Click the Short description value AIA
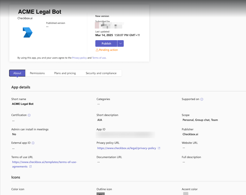 (100, 120)
